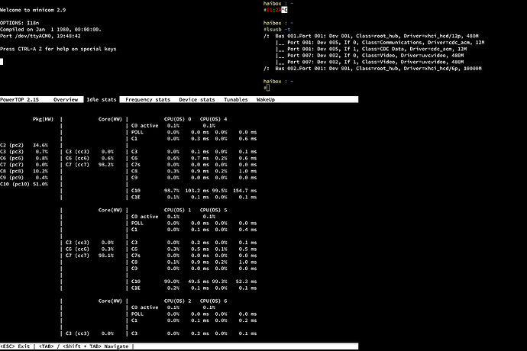This screenshot has width=527, height=351.
Task: Switch to PowerTOP Overview tab
Action: tap(66, 99)
